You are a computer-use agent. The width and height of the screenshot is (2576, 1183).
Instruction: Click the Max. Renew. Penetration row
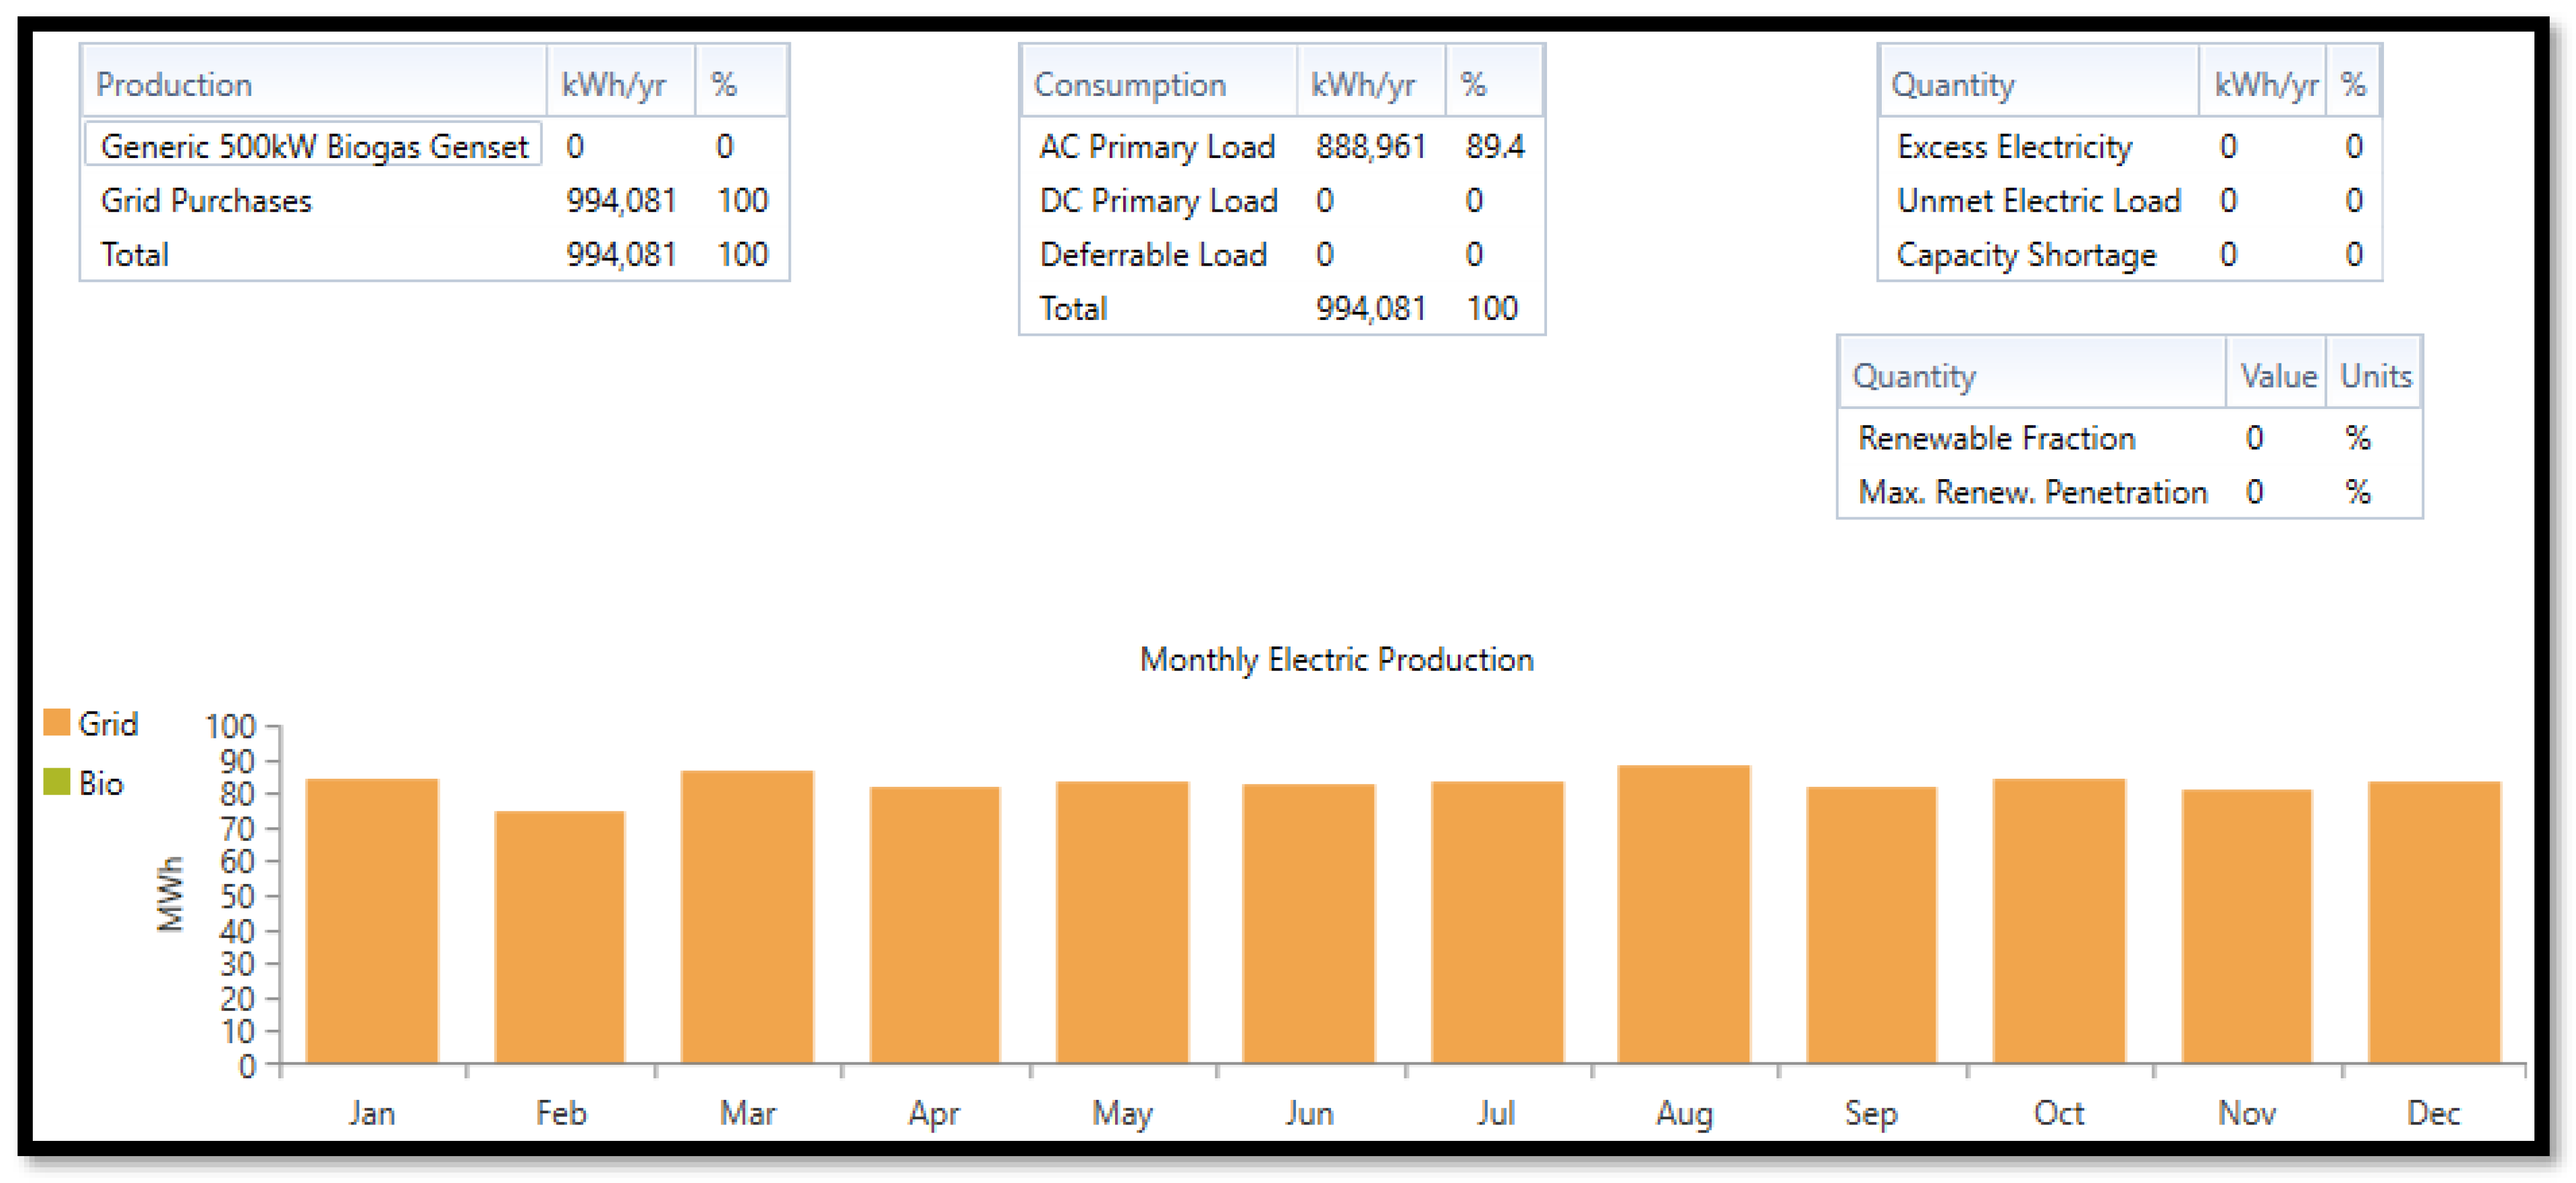click(2032, 491)
